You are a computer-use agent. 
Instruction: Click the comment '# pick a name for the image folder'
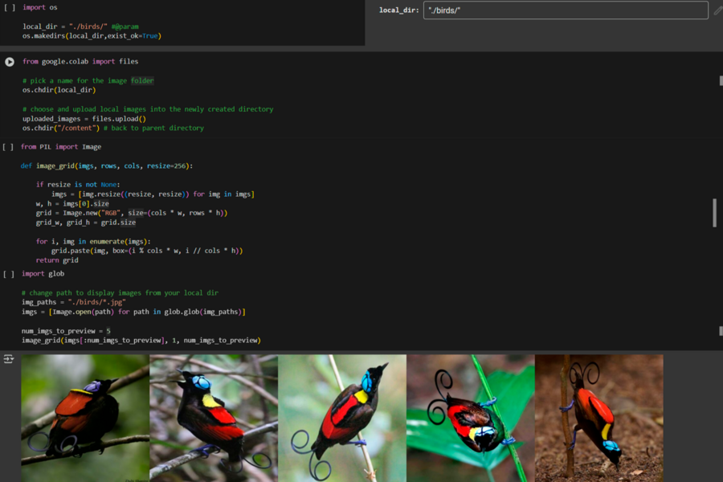(88, 80)
